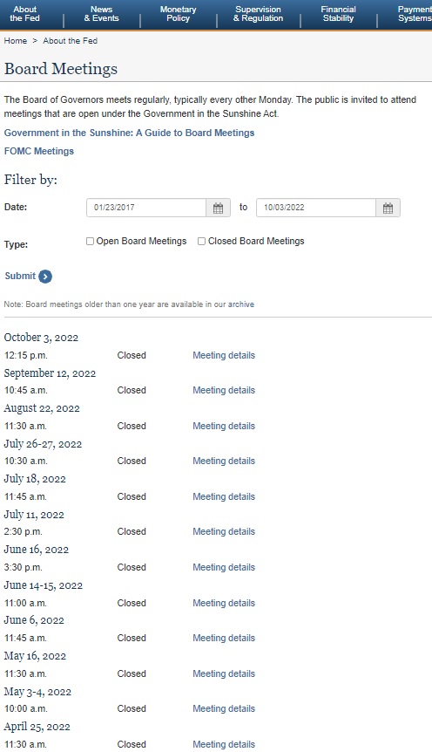Open the Financial Stability menu
The height and width of the screenshot is (752, 432).
pos(338,14)
